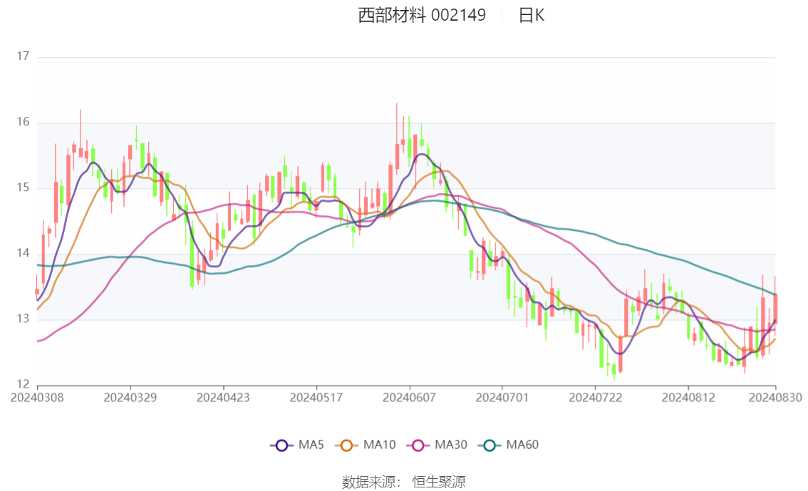The height and width of the screenshot is (491, 808).
Task: Click the x-axis date label 20240308
Action: tap(37, 398)
